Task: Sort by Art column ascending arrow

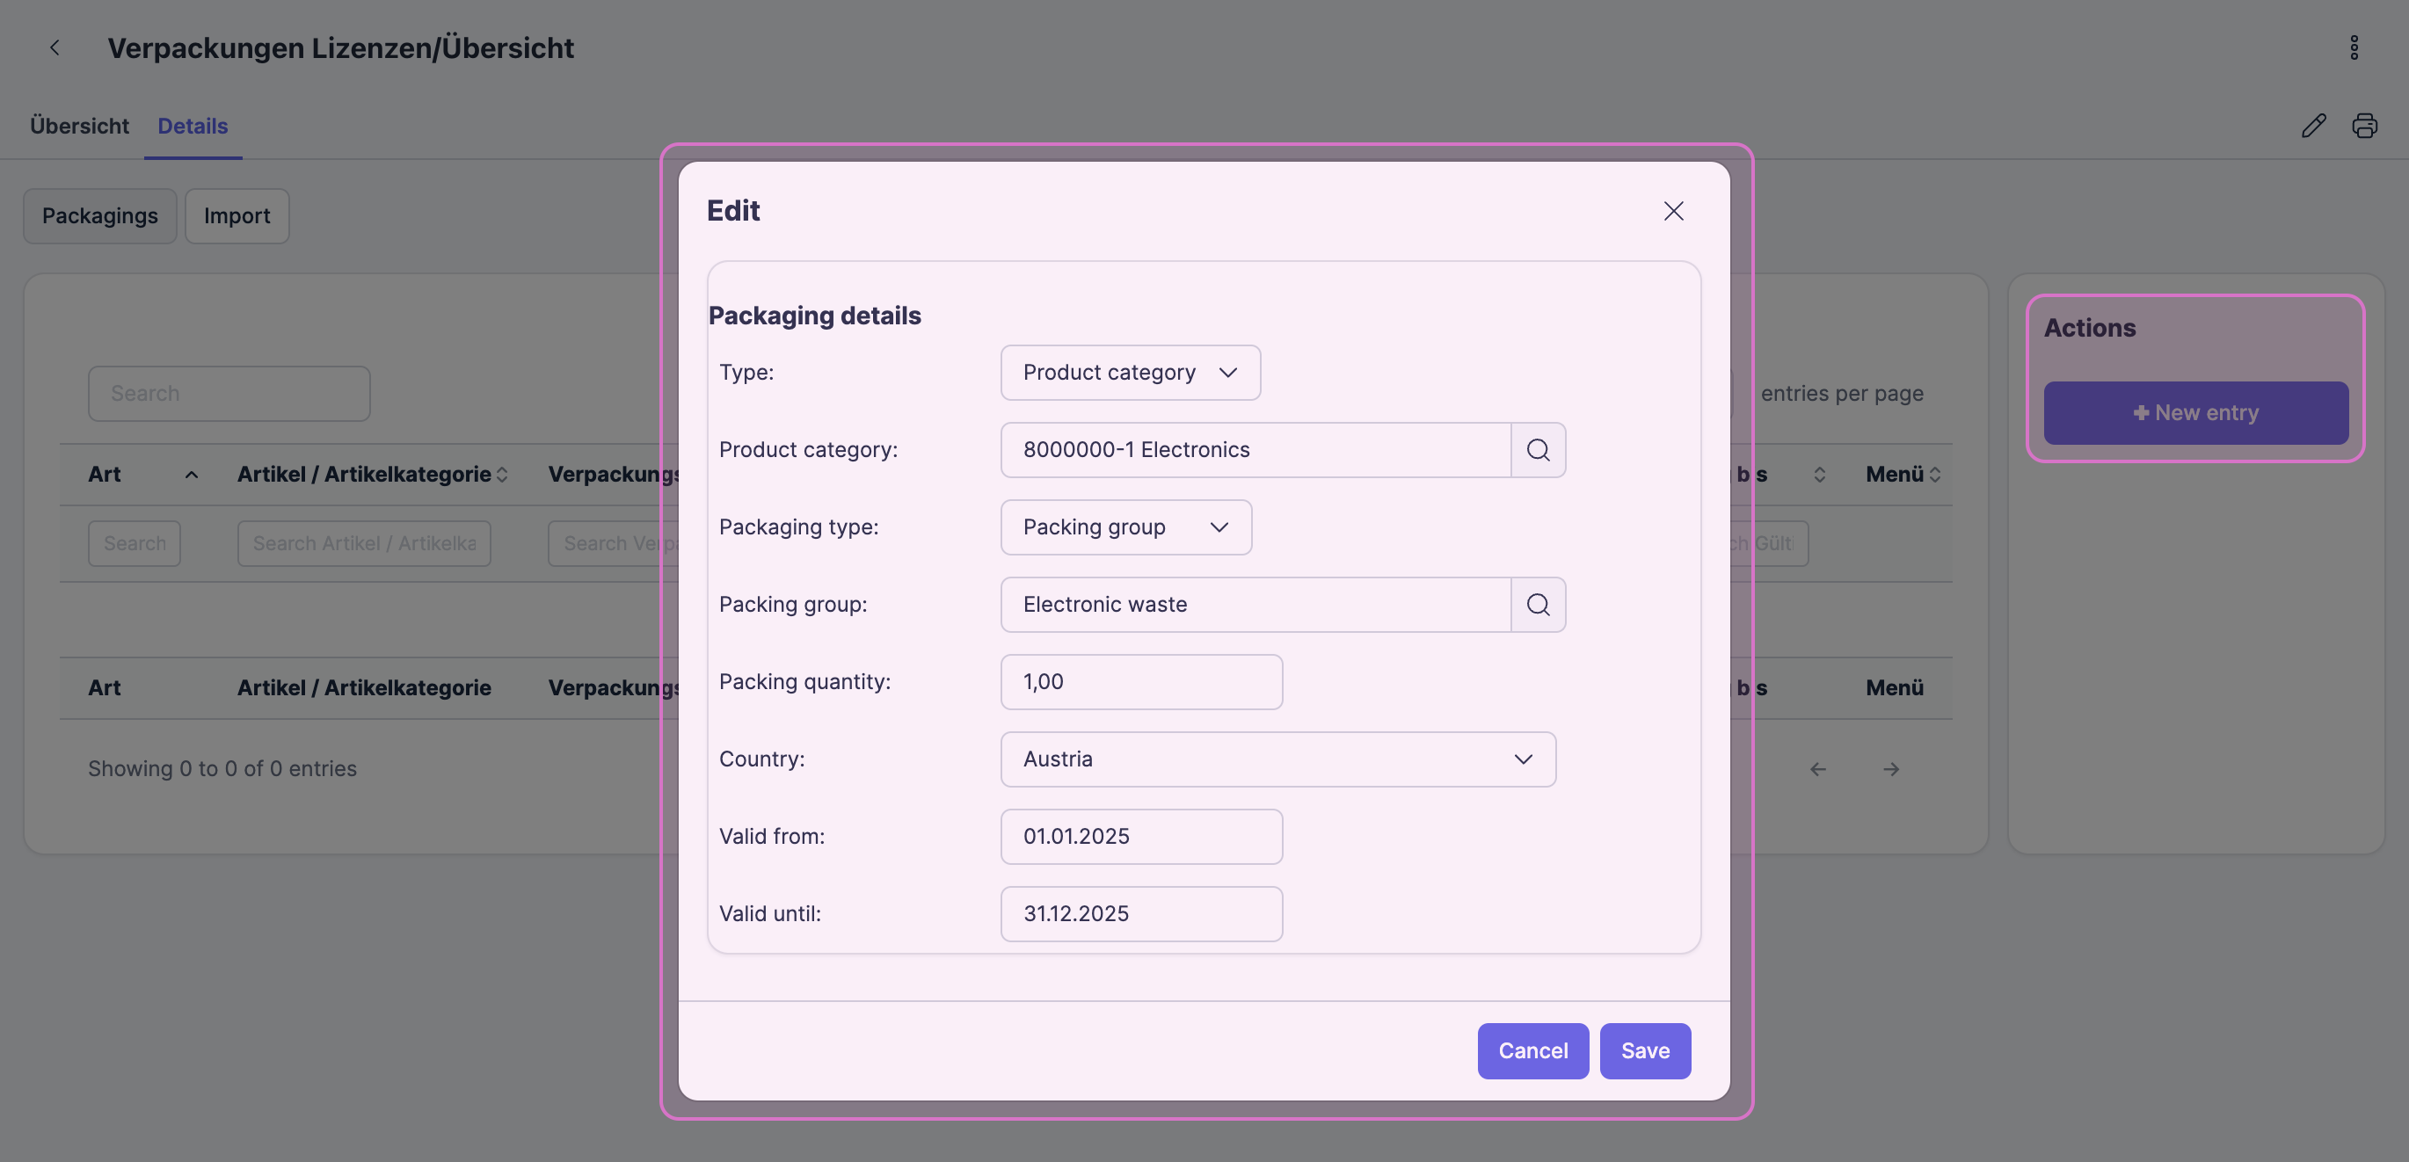Action: [x=192, y=475]
